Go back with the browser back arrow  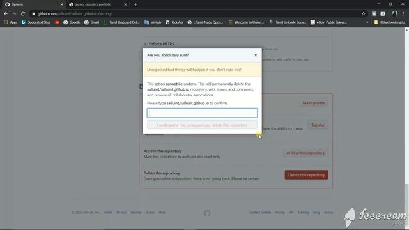6,13
